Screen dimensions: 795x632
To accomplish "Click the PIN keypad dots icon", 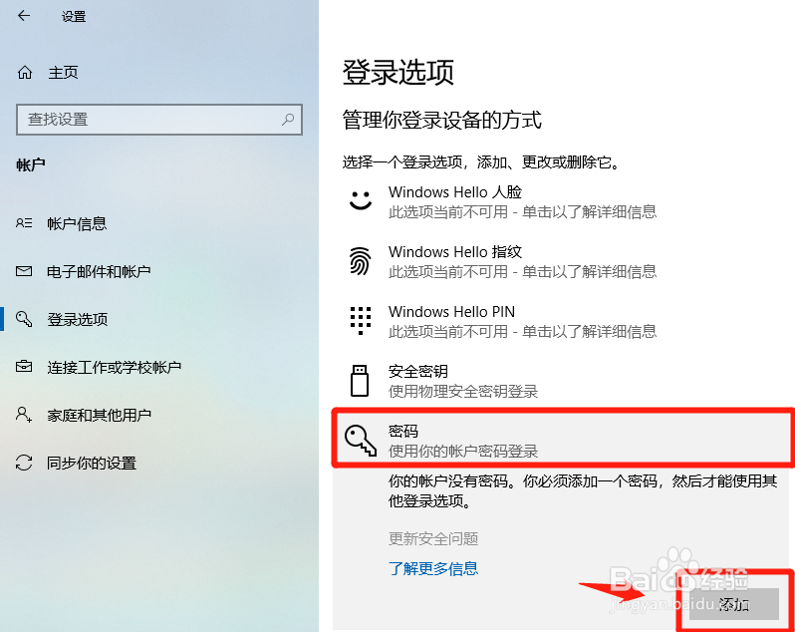I will 361,321.
